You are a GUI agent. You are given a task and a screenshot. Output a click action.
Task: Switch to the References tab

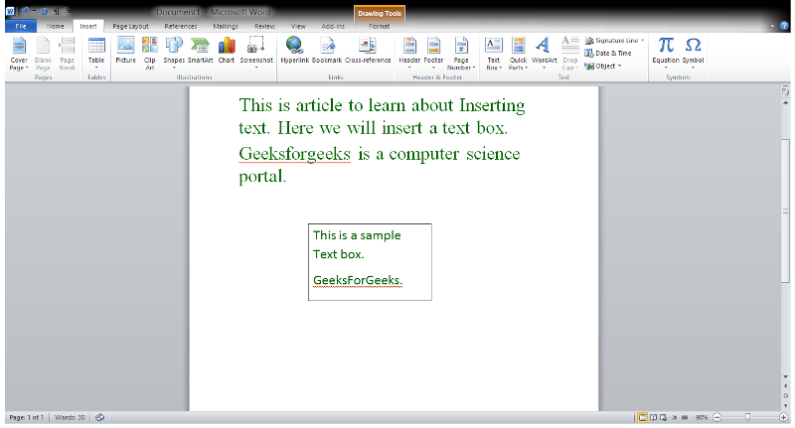(181, 27)
